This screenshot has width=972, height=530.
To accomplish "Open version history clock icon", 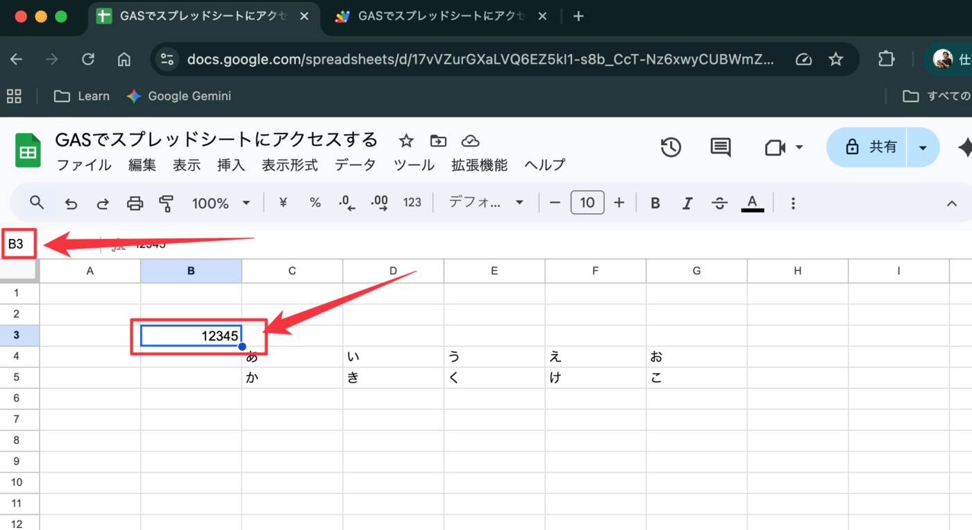I will point(671,147).
